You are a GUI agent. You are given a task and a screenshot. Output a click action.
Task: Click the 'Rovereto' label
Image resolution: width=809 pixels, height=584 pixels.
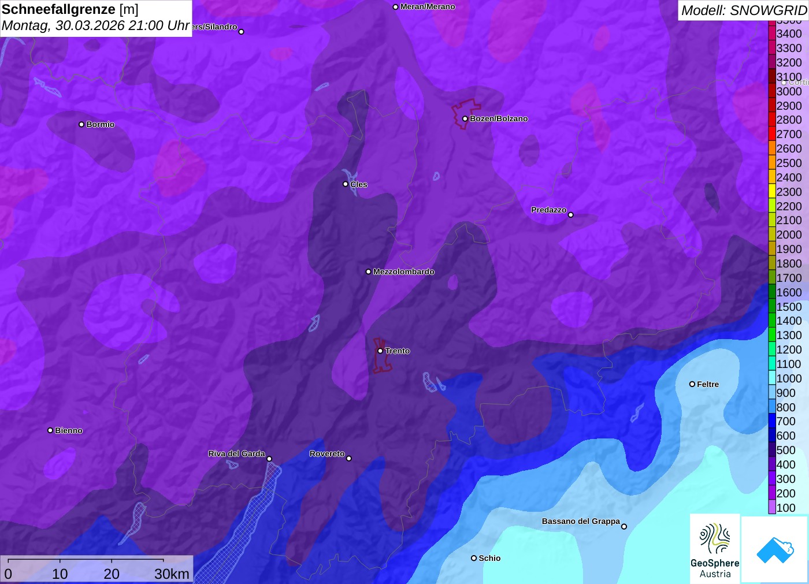click(x=327, y=453)
